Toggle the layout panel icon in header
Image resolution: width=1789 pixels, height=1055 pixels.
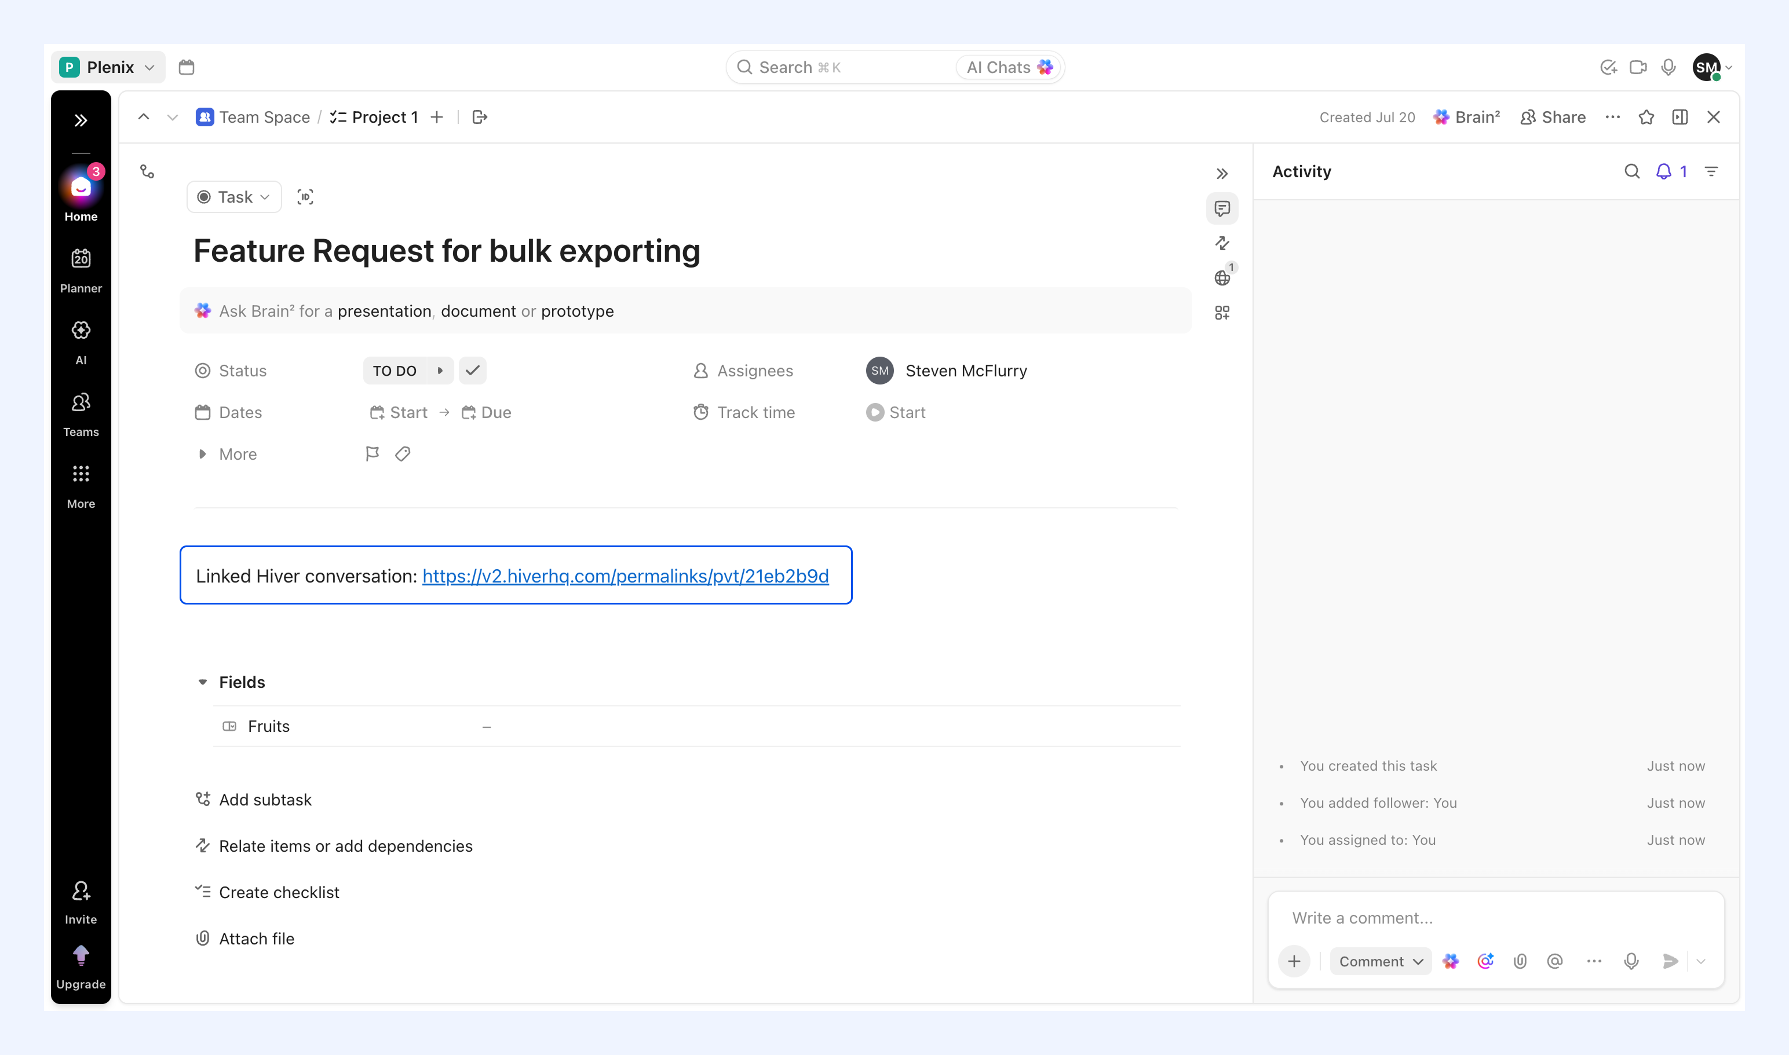click(1680, 116)
